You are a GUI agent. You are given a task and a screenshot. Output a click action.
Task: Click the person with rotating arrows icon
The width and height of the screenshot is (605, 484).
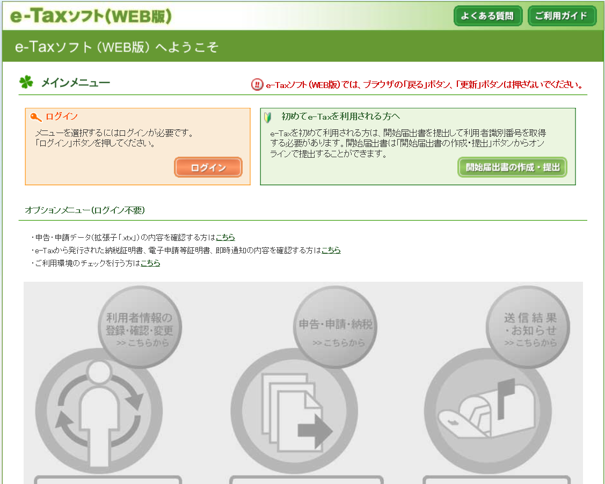click(99, 411)
